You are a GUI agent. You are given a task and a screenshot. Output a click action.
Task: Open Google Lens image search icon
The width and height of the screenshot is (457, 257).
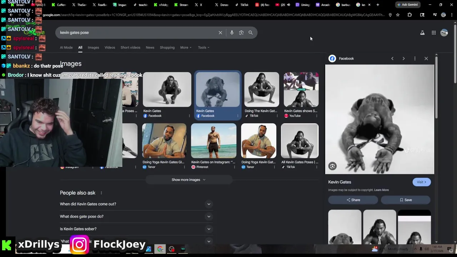pyautogui.click(x=241, y=32)
